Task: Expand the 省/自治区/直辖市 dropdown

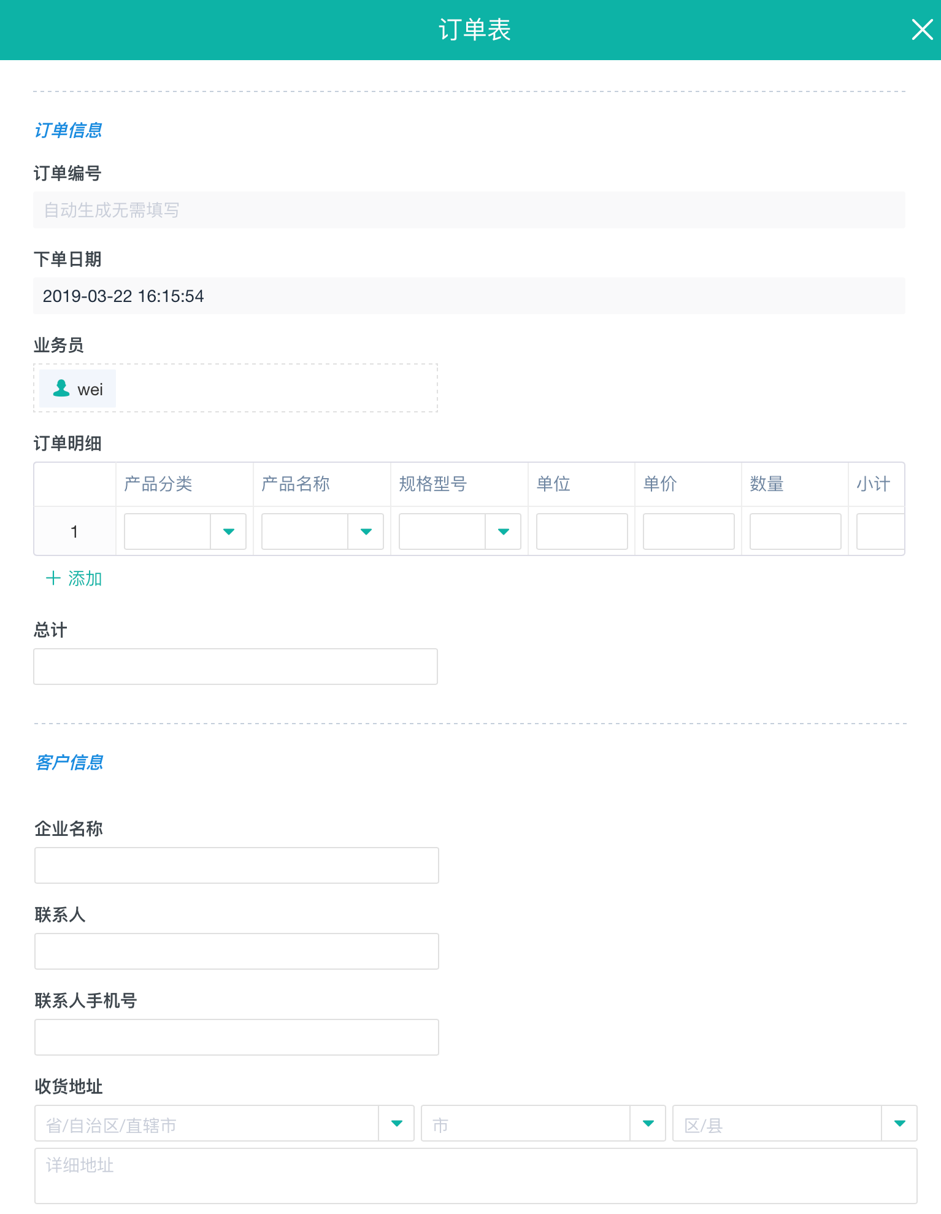Action: click(x=396, y=1123)
